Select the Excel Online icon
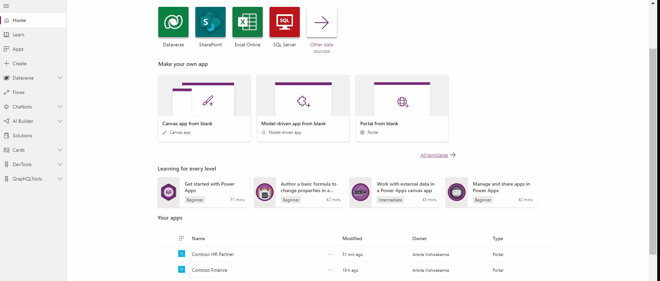This screenshot has width=660, height=281. coord(247,22)
